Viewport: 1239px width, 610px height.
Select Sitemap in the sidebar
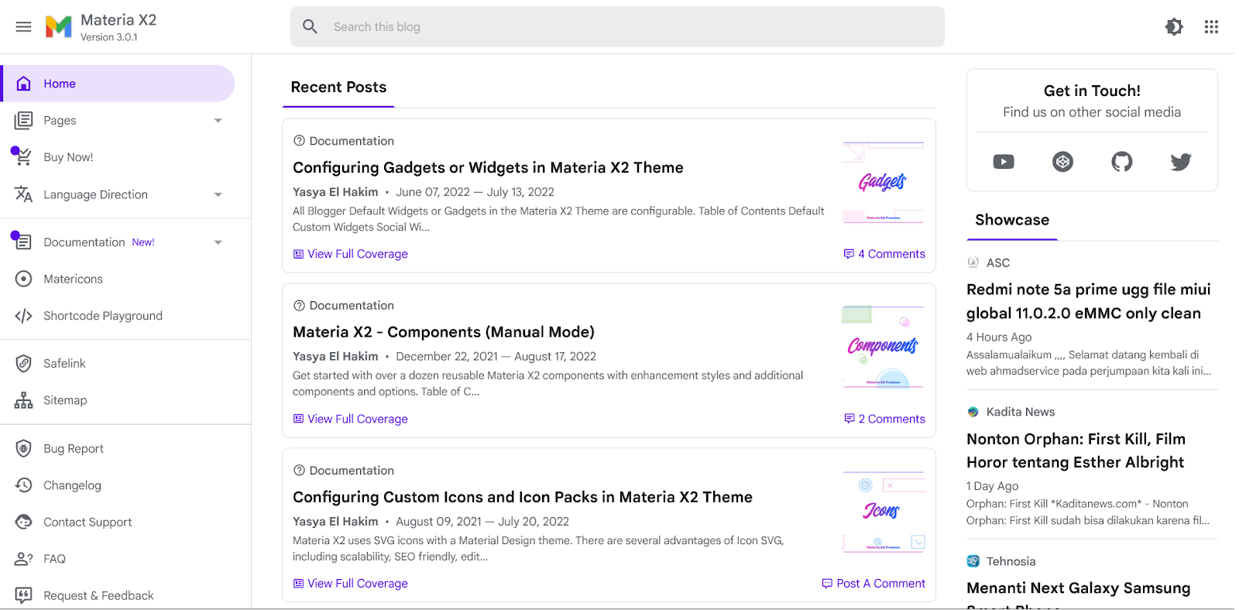(118, 400)
